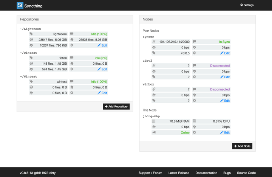Open Support / Forum link

point(150,173)
